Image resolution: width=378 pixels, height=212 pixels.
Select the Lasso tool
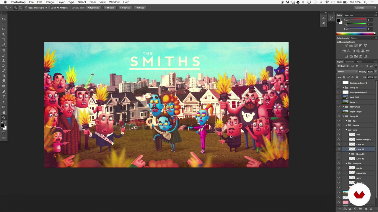point(4,29)
